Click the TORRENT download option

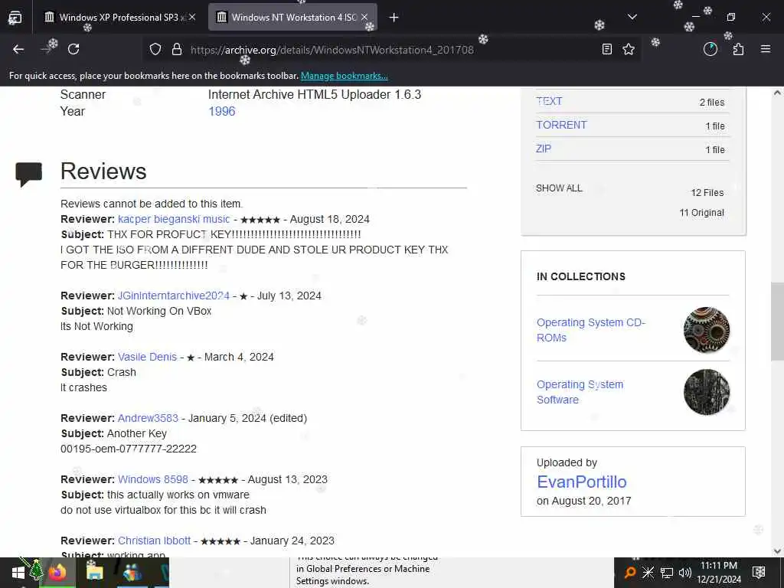coord(561,125)
